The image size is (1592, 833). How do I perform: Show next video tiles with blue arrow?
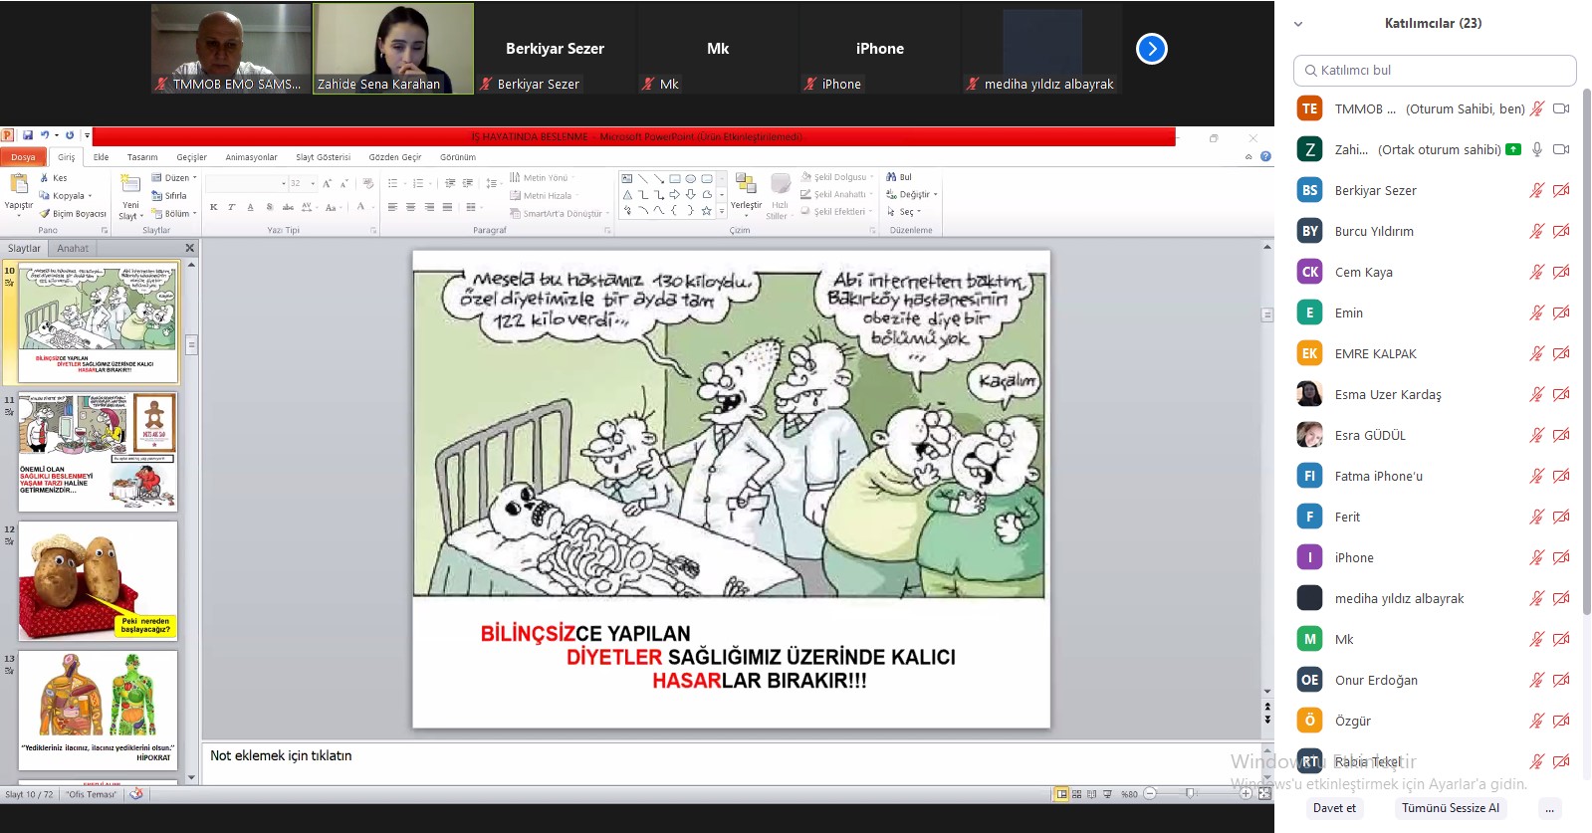point(1152,49)
